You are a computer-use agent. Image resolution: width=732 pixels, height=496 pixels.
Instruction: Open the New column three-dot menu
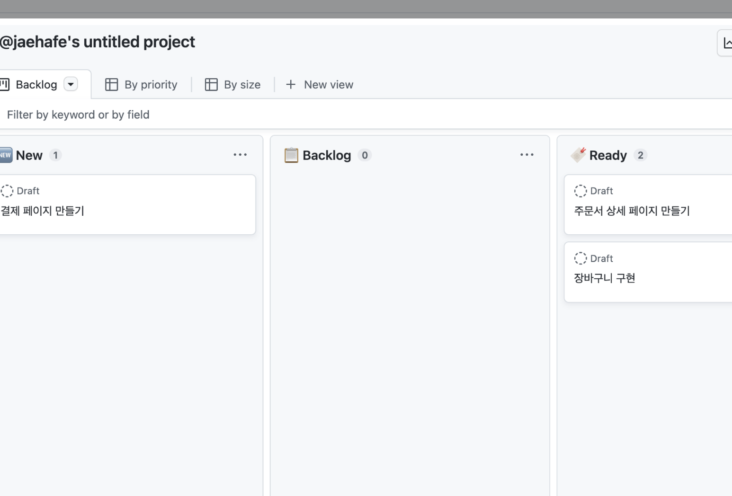(240, 155)
